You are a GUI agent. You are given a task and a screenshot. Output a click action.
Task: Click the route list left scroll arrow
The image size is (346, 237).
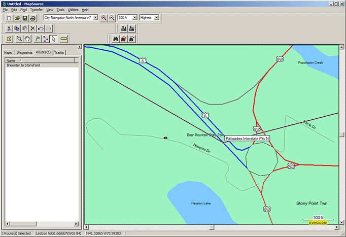(x=8, y=224)
